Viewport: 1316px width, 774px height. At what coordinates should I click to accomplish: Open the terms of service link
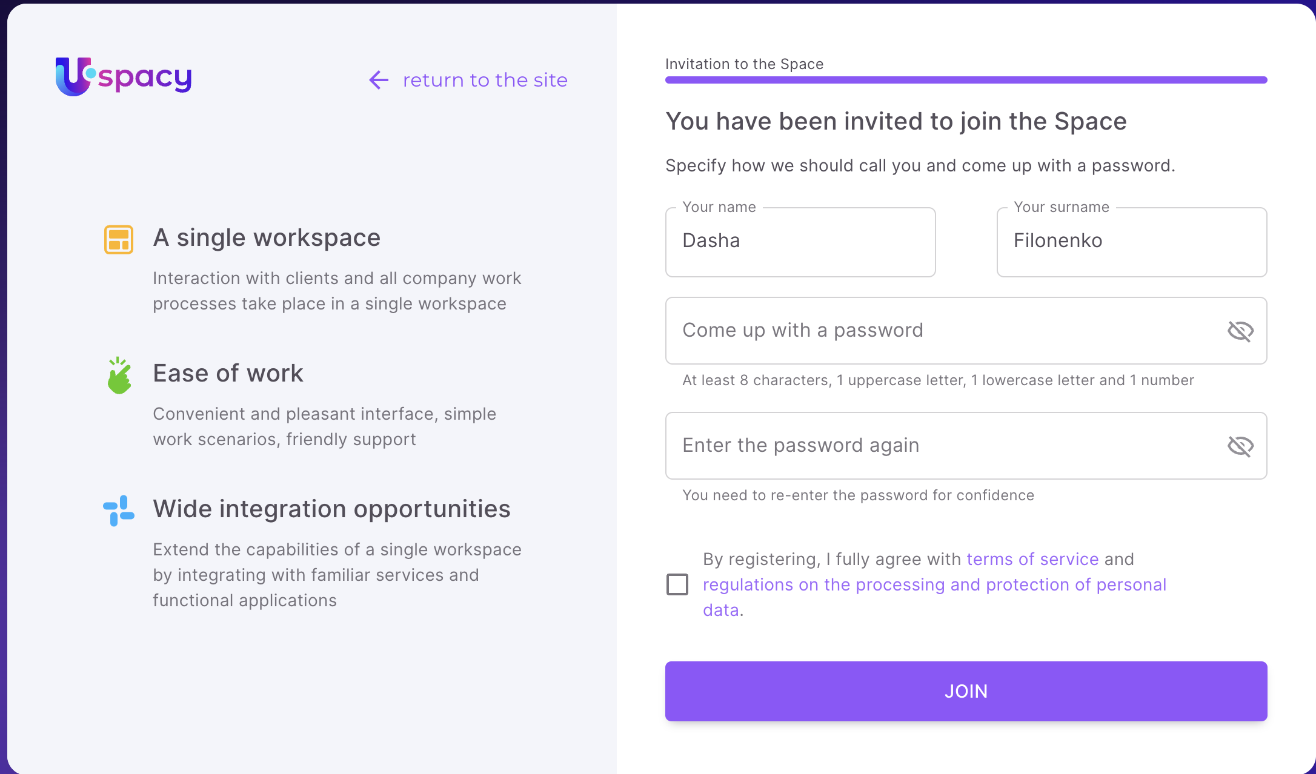[x=1032, y=559]
